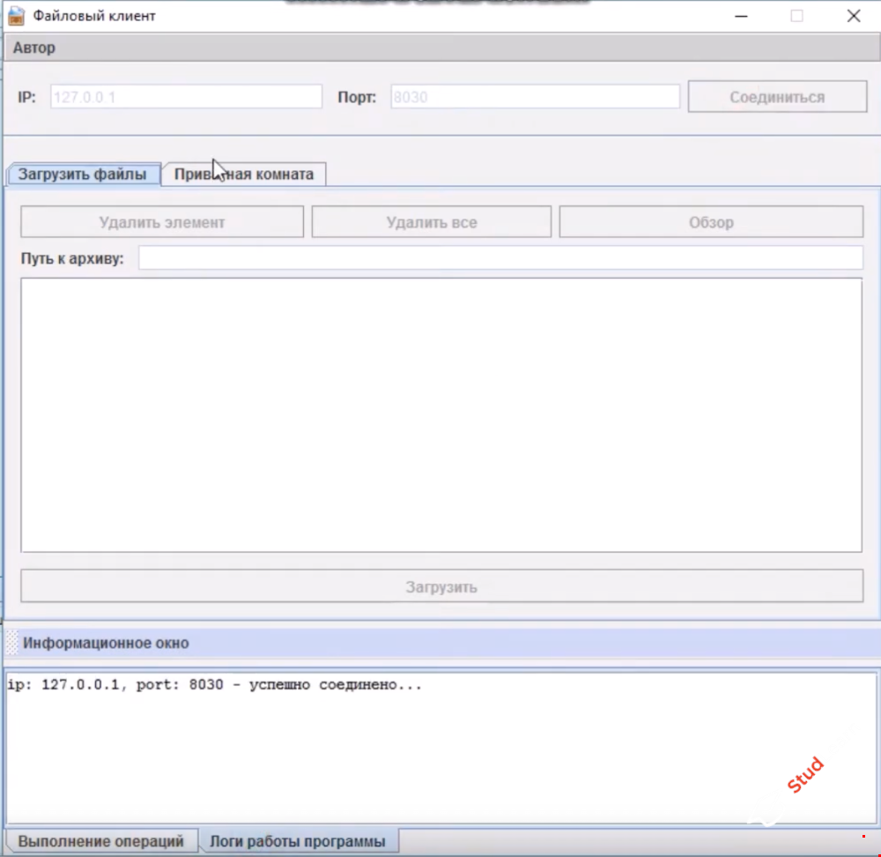The width and height of the screenshot is (881, 857).
Task: Click the Путь к архиву text field
Action: tap(500, 258)
